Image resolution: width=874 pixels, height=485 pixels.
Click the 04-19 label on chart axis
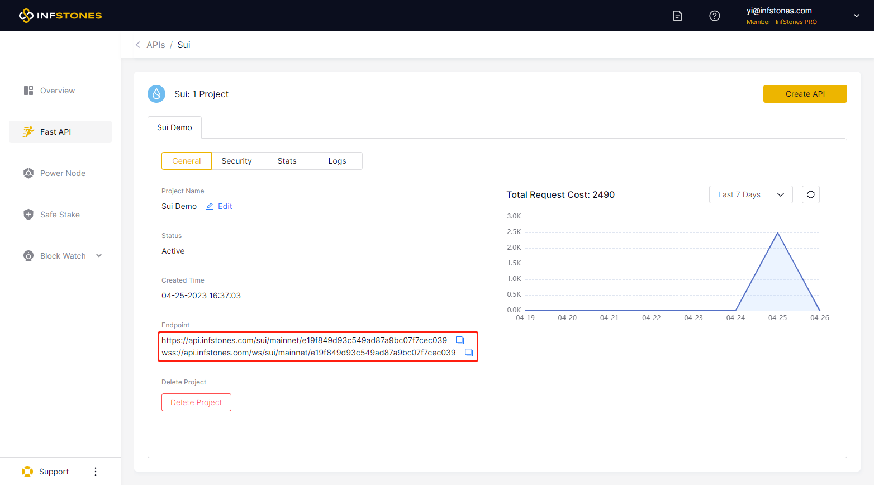point(525,317)
